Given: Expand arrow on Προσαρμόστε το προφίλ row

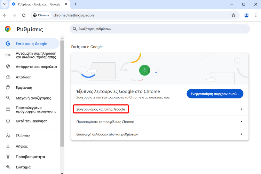Looking at the screenshot, I should point(241,122).
